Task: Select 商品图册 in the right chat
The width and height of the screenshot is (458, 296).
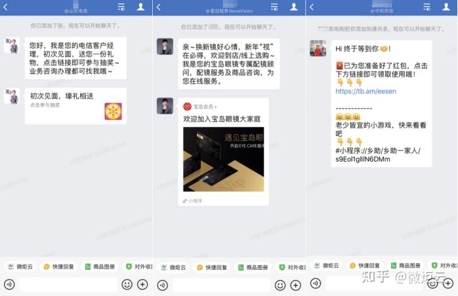Action: click(x=406, y=266)
